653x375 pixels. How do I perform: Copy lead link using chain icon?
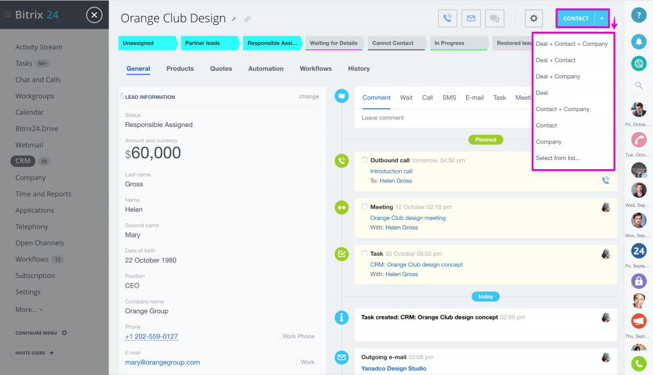tap(247, 19)
